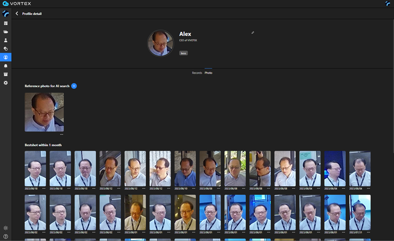
Task: Open the archive section in sidebar
Action: (x=6, y=74)
